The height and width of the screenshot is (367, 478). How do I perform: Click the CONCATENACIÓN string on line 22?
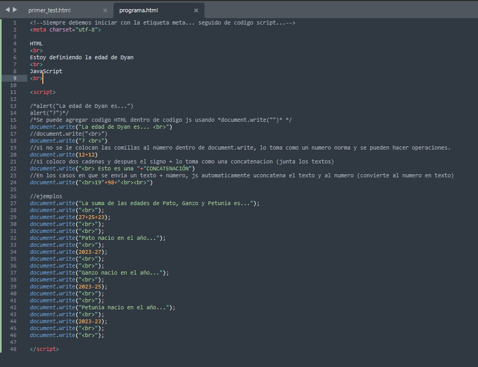168,169
